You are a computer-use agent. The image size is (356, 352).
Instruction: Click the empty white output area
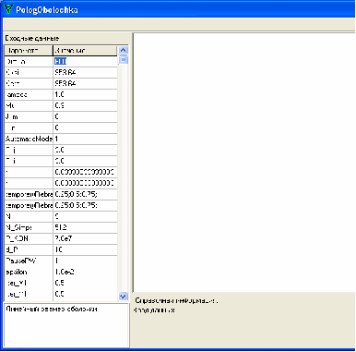click(x=244, y=163)
